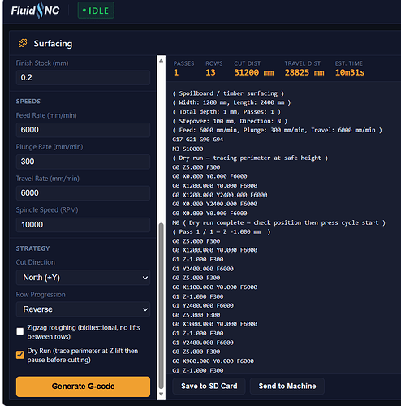The width and height of the screenshot is (401, 406).
Task: Click Send to Machine button
Action: [287, 386]
